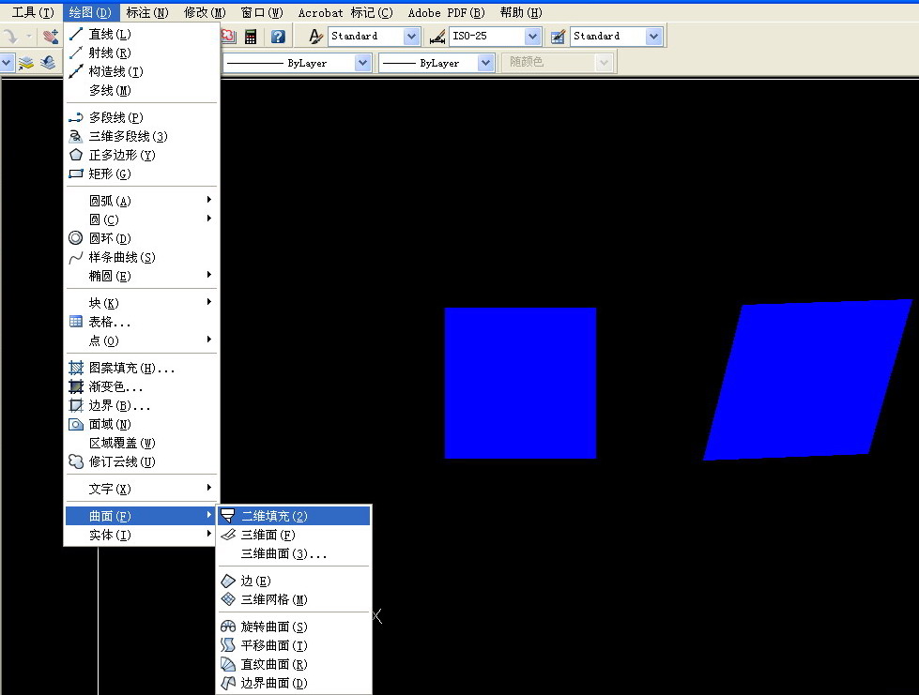This screenshot has width=919, height=695.
Task: Click the redo arrow toolbar icon
Action: 10,37
